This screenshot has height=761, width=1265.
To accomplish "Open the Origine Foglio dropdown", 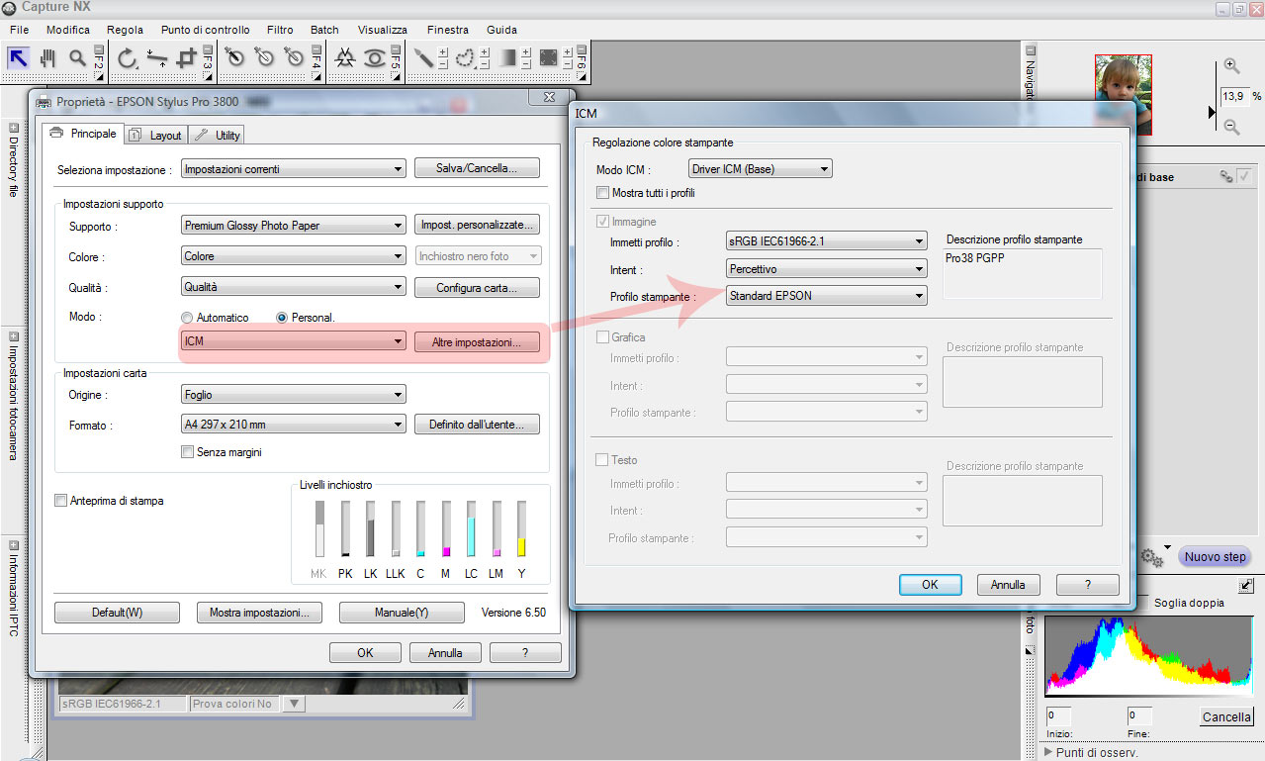I will tap(294, 395).
